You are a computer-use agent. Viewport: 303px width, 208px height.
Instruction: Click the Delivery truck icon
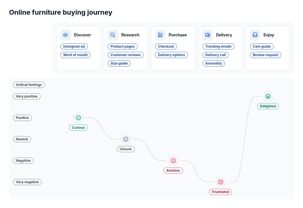pos(208,35)
